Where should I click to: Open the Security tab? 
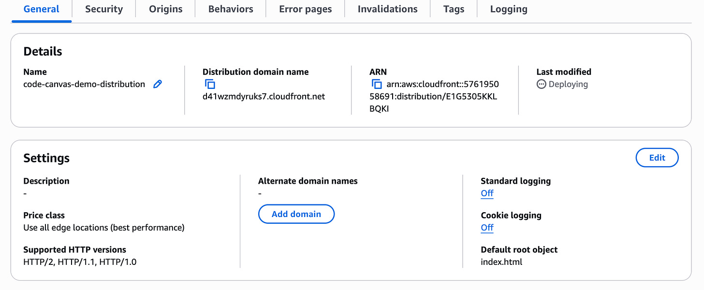pyautogui.click(x=104, y=9)
